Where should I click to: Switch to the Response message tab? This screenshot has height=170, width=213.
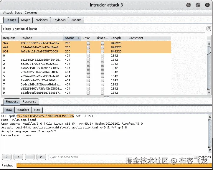click(x=29, y=102)
